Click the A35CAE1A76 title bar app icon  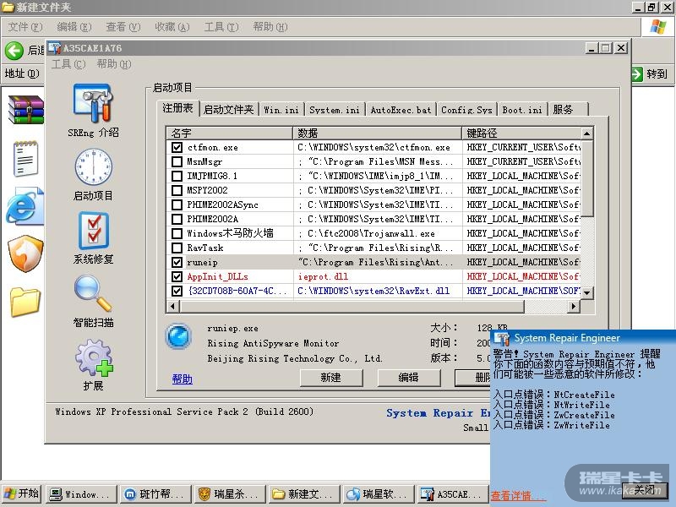[54, 48]
